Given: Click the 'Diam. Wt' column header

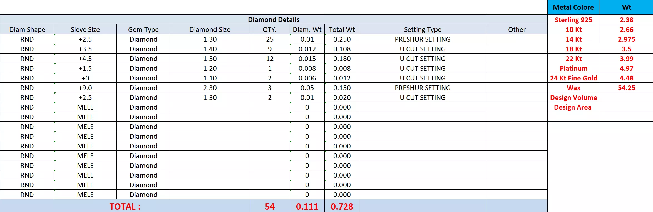Looking at the screenshot, I should pyautogui.click(x=307, y=29).
